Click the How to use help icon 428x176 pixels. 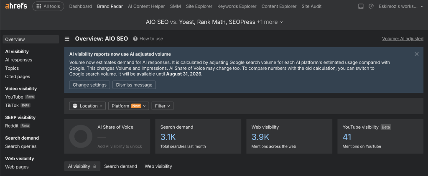pos(135,39)
